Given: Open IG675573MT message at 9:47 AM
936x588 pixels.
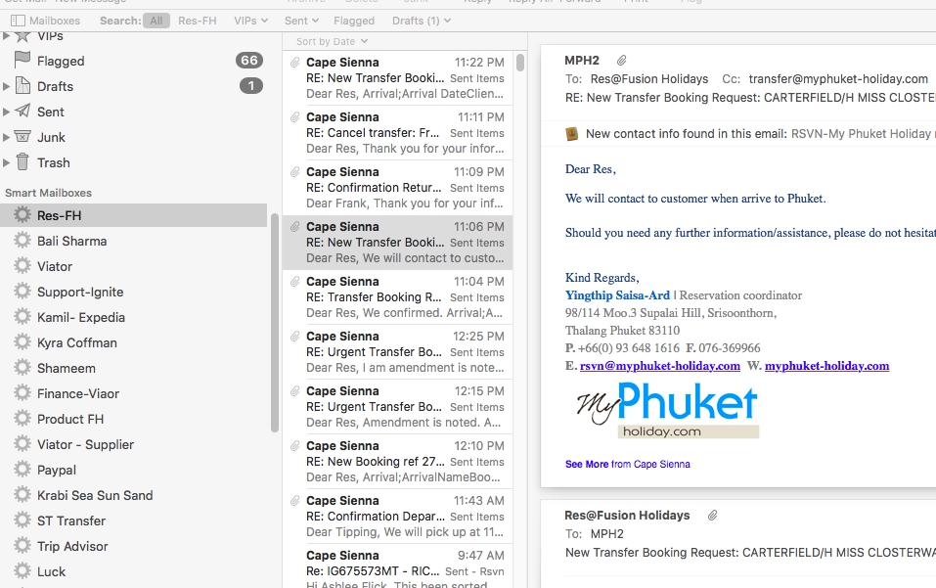Looking at the screenshot, I should tap(397, 567).
